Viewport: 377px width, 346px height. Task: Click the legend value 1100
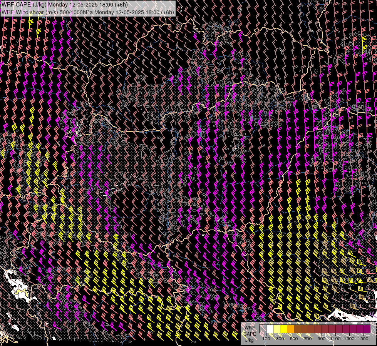(335, 339)
